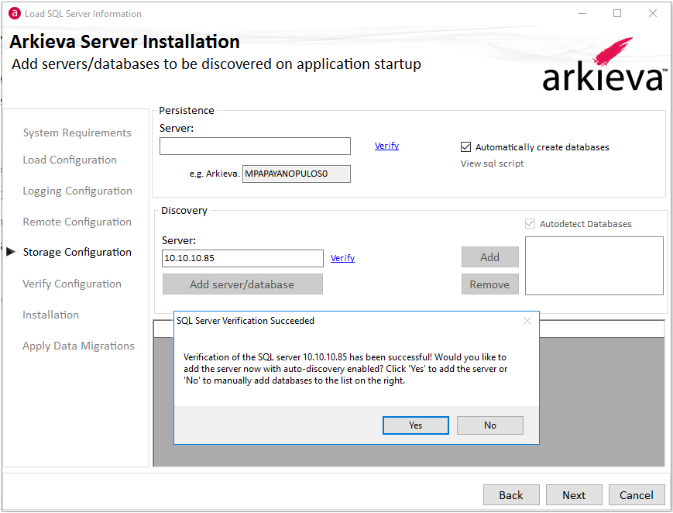Close the Load SQL Server Information window

[653, 13]
